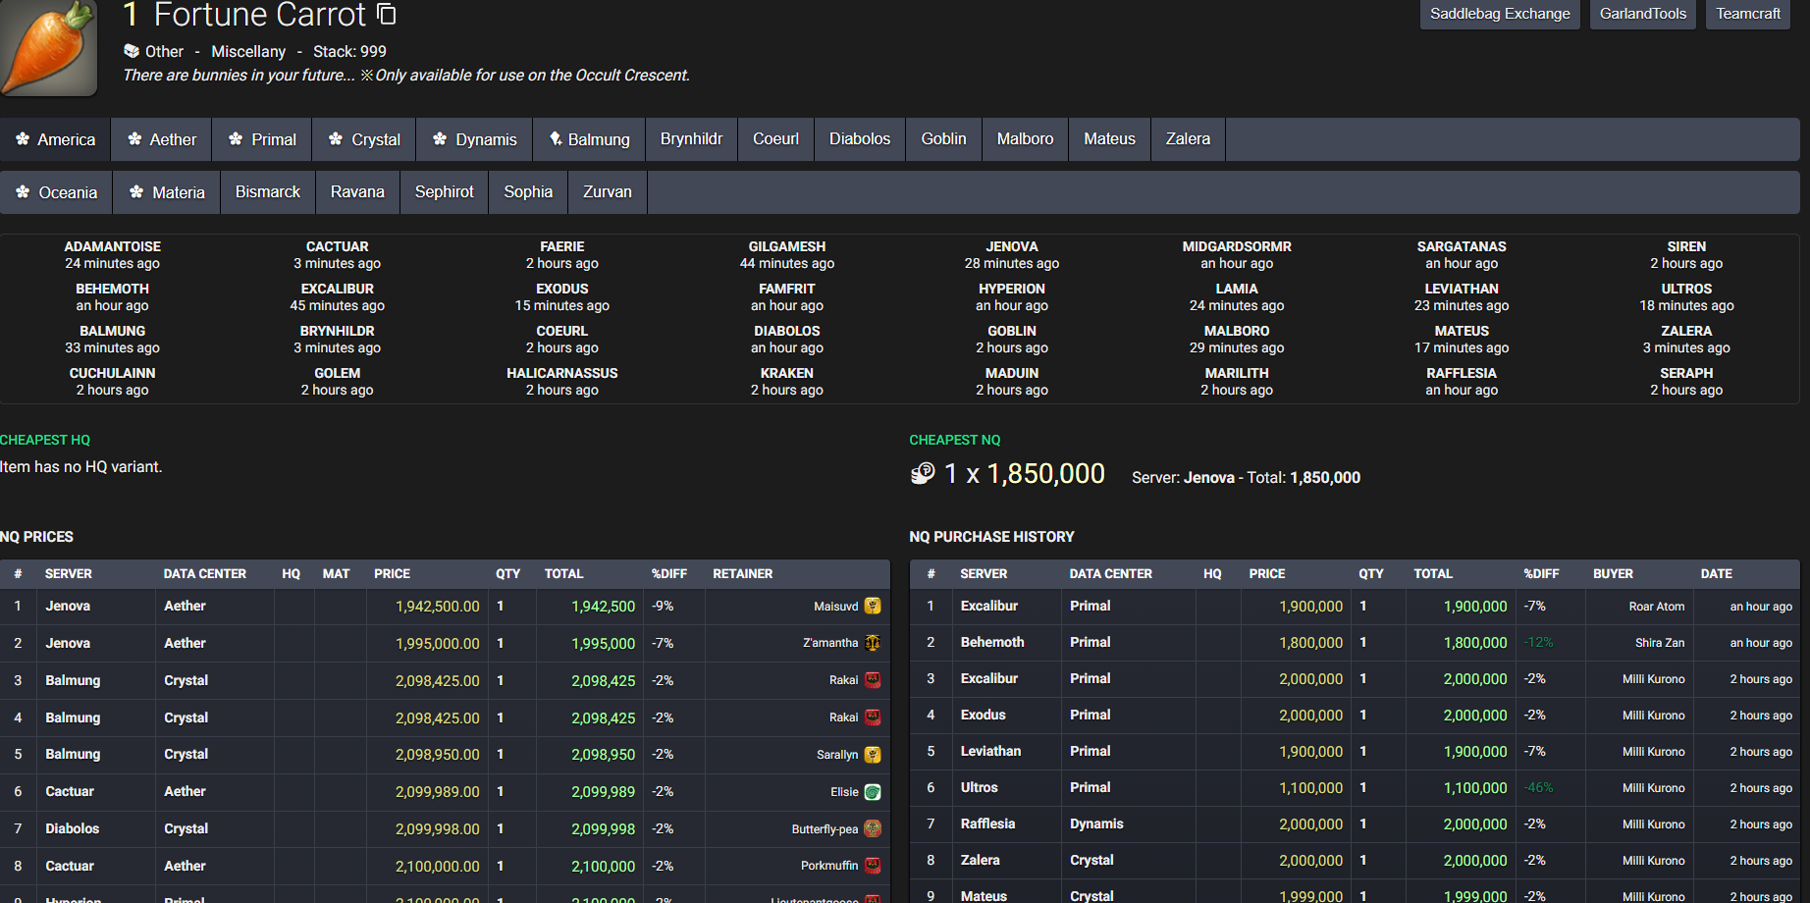Switch to the Aether data center tab

click(x=163, y=139)
